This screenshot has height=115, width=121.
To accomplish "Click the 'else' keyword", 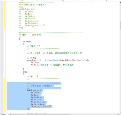I will (x=25, y=72).
